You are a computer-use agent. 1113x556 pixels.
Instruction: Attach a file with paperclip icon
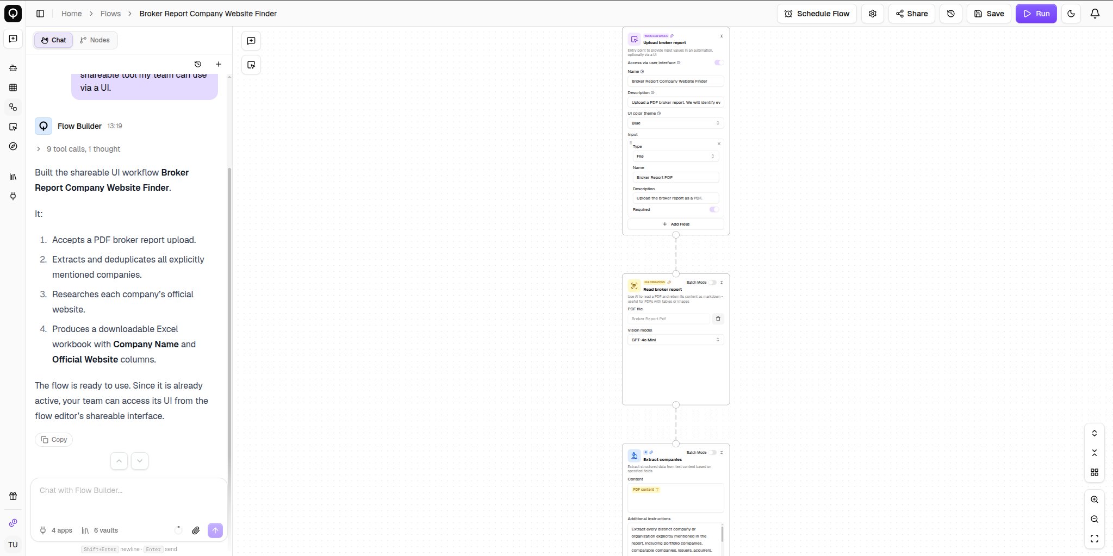pyautogui.click(x=196, y=530)
